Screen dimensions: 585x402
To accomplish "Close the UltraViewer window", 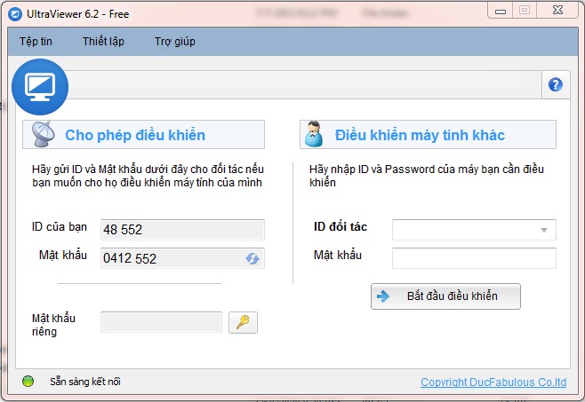I will (x=557, y=11).
